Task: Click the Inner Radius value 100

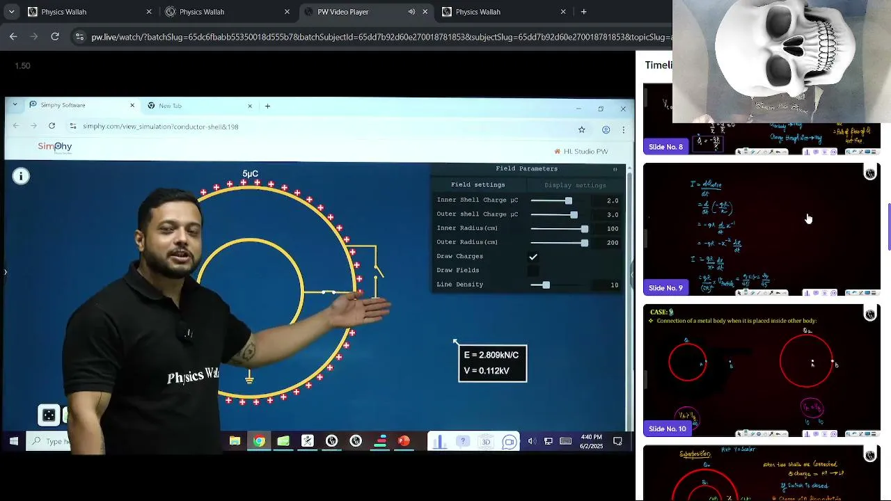Action: click(x=608, y=229)
